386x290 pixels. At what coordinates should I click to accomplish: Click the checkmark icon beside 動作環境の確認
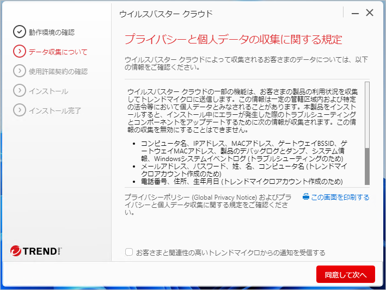(x=20, y=32)
